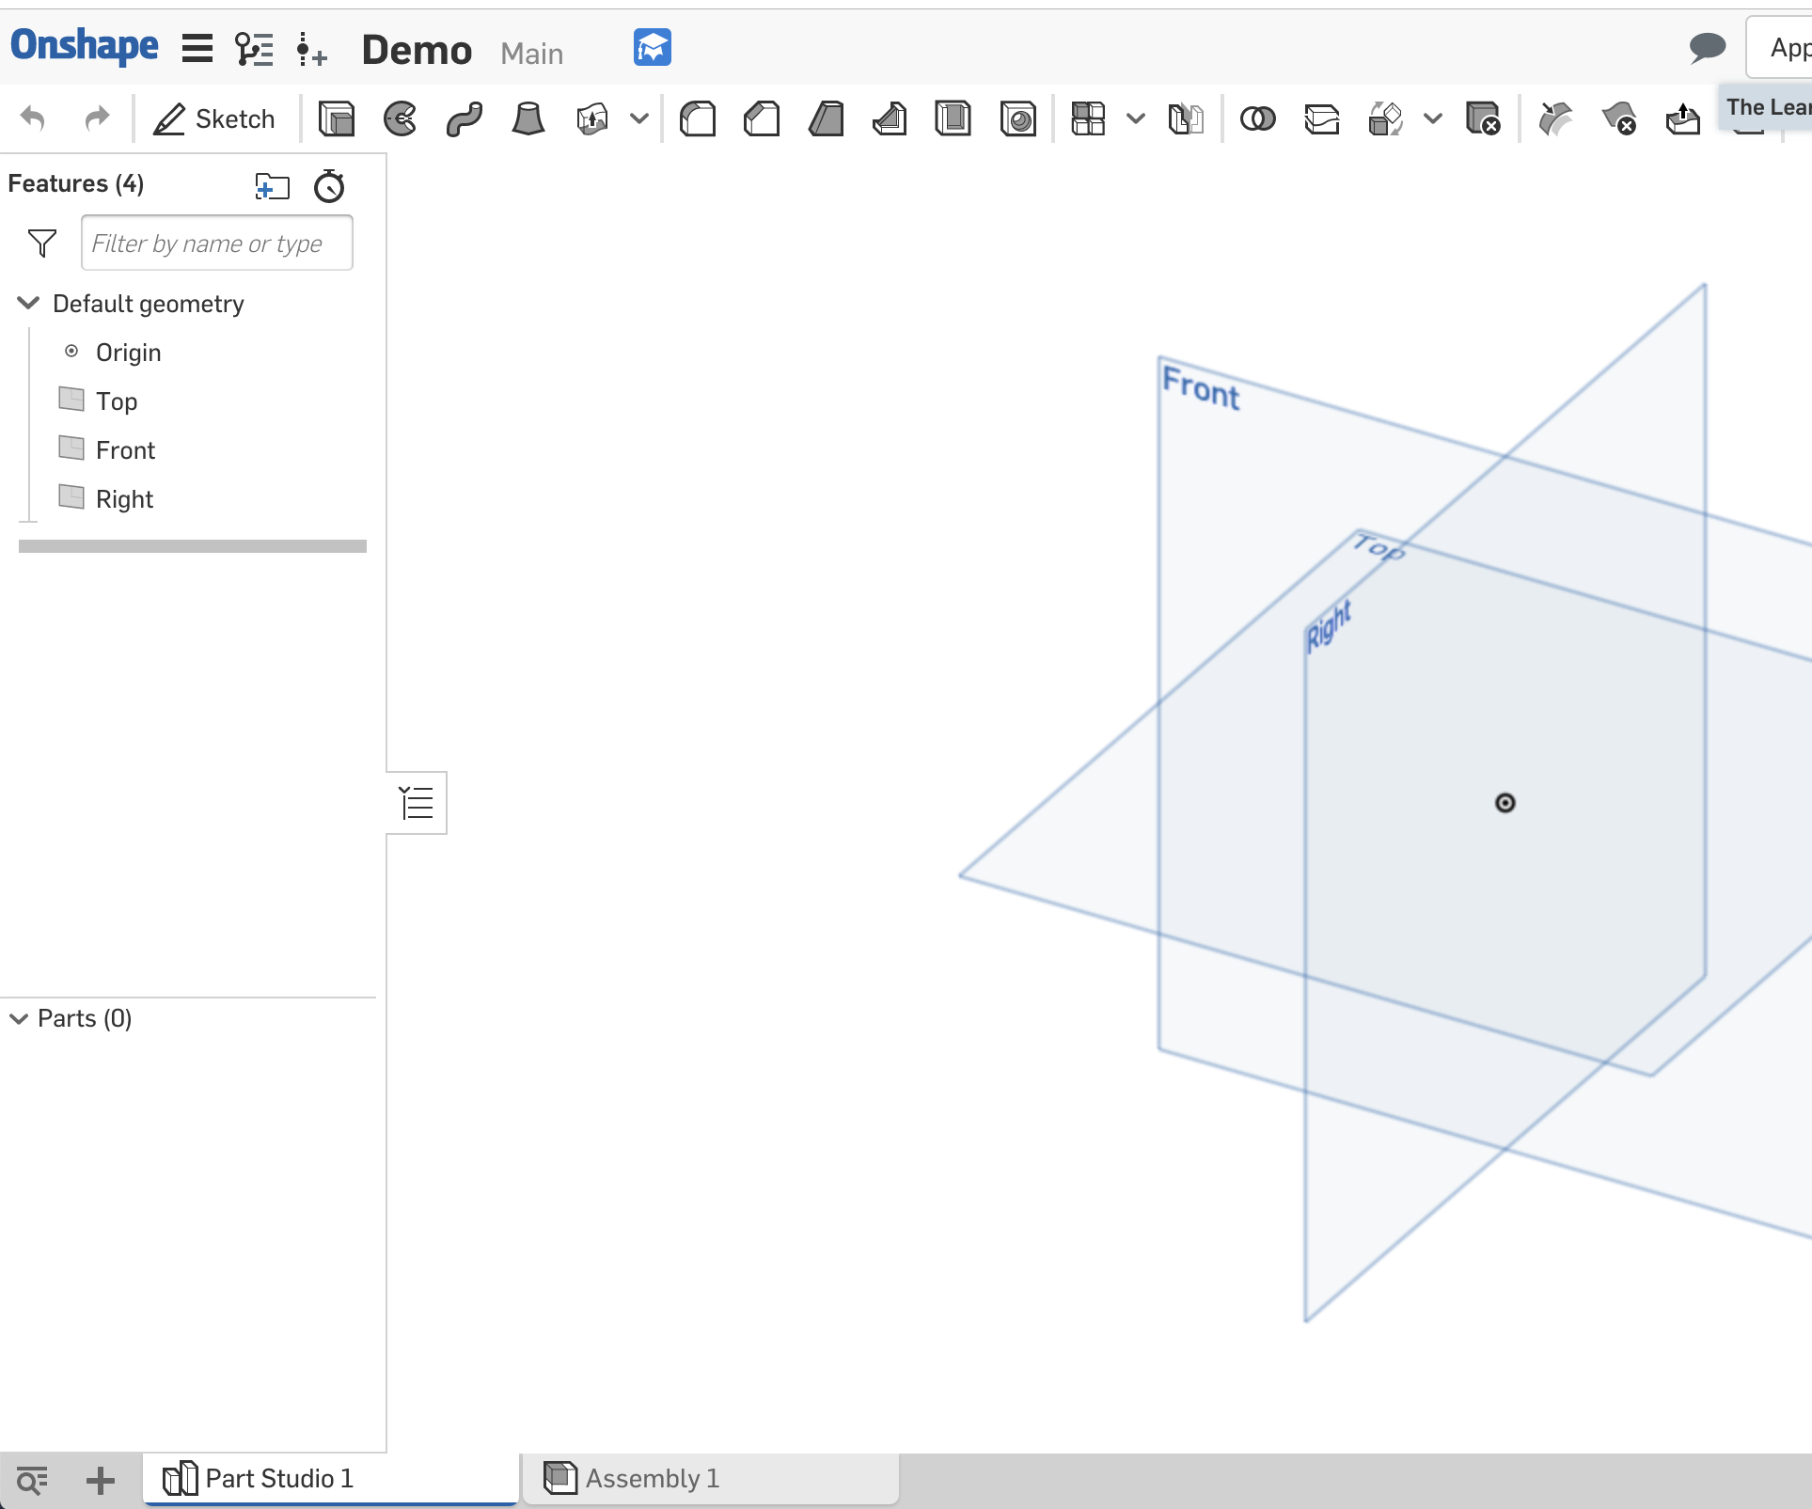Image resolution: width=1812 pixels, height=1509 pixels.
Task: Switch to the Assembly 1 tab
Action: [653, 1478]
